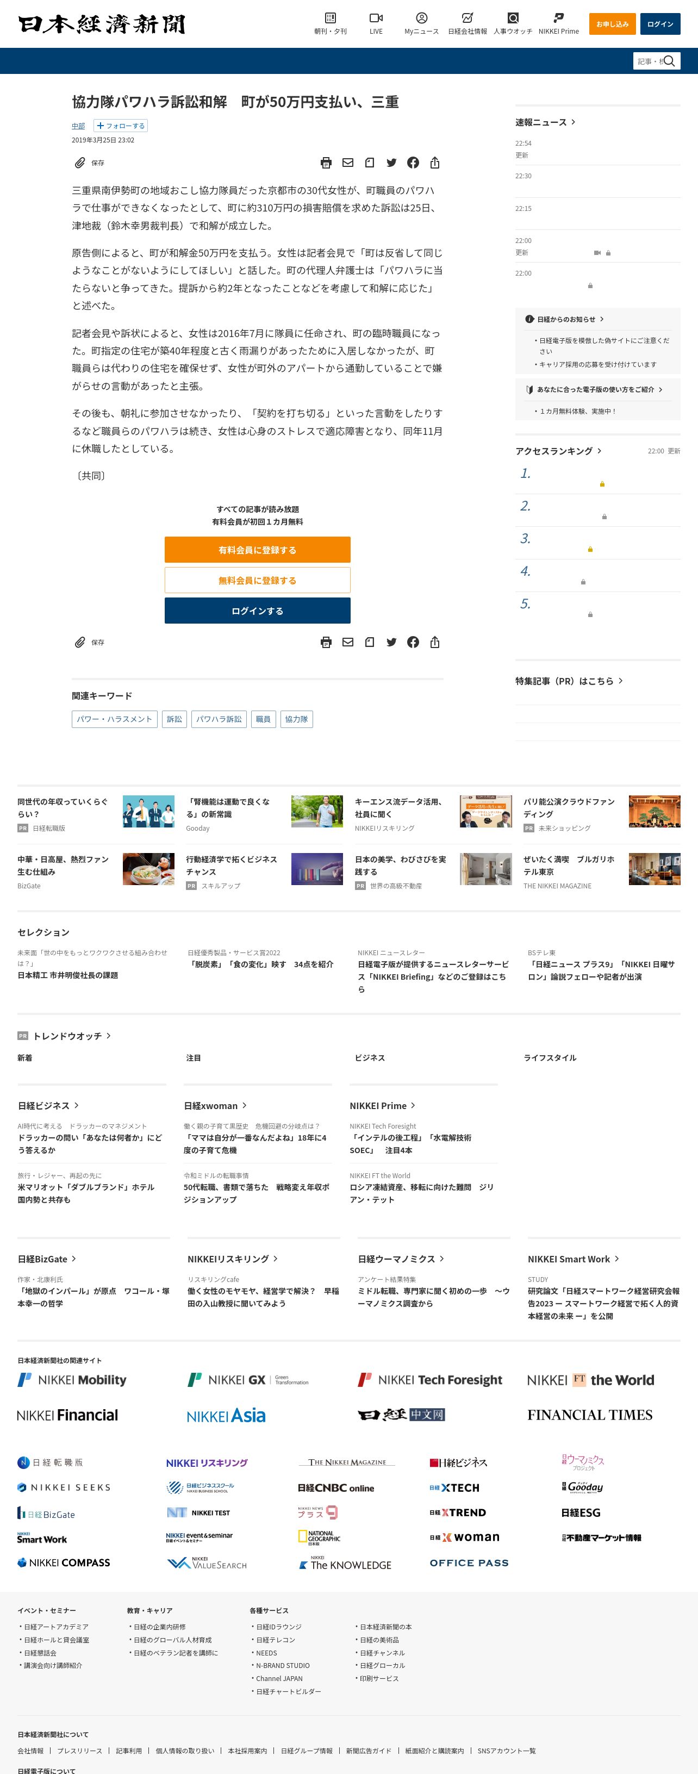Select the ライフスタイル tab
This screenshot has height=1774, width=698.
[x=550, y=1058]
